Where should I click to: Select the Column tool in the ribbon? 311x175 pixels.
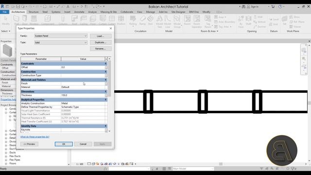point(63,20)
